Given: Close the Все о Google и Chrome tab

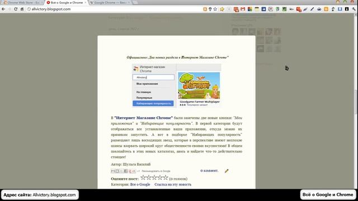Looking at the screenshot, I should (86, 2).
